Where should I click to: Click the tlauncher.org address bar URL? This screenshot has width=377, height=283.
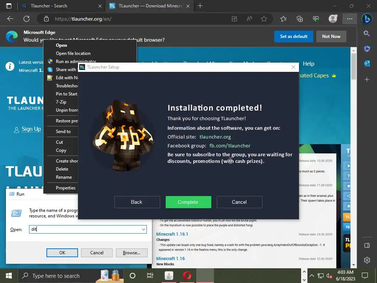(83, 19)
